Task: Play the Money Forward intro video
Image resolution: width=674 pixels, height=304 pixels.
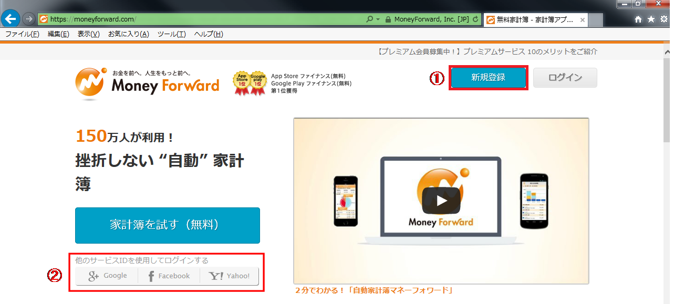Action: 441,200
